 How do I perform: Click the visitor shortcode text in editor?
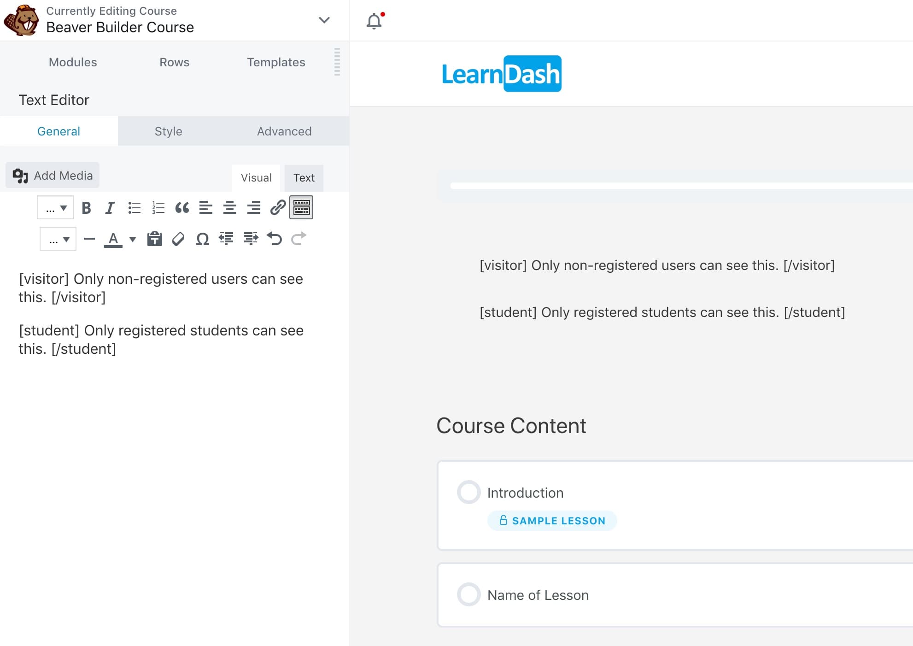[161, 288]
